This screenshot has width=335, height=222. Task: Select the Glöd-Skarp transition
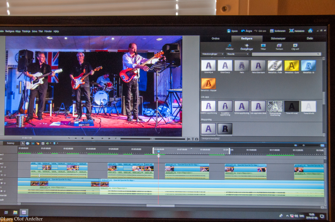coord(225,65)
